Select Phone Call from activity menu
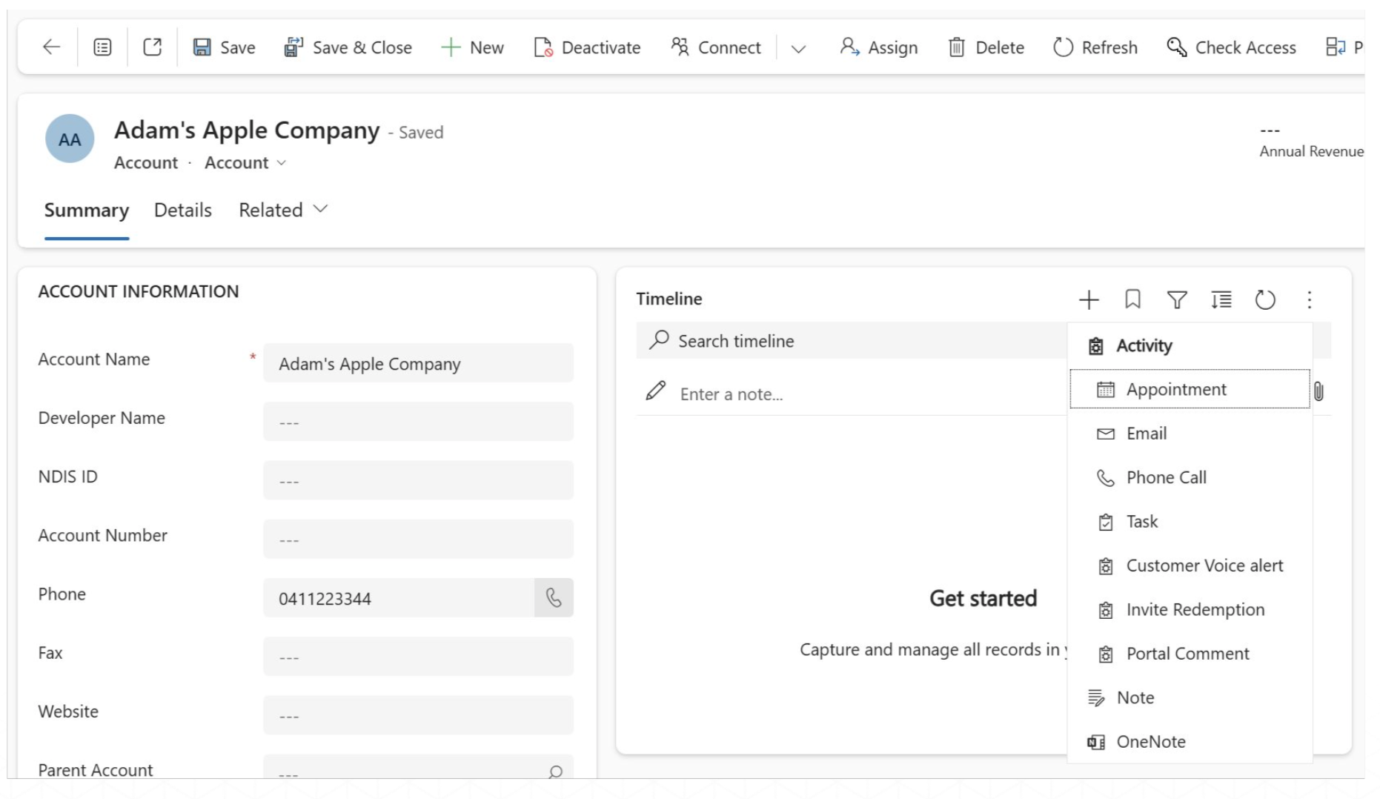Screen dimensions: 1380x799 point(1166,477)
